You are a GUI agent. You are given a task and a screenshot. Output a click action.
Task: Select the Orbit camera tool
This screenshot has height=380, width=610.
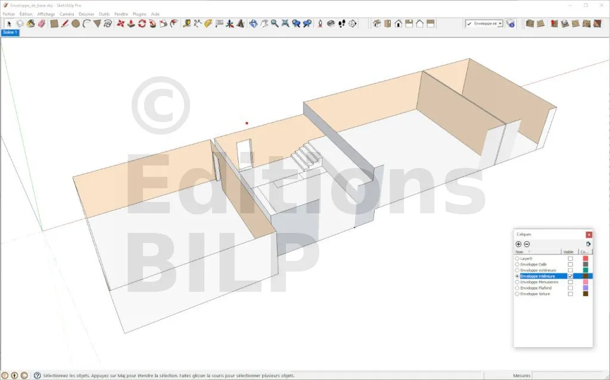coord(253,24)
